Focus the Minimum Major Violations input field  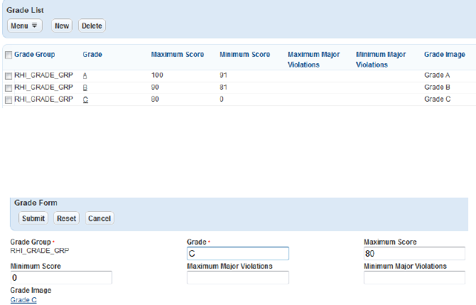coord(414,277)
